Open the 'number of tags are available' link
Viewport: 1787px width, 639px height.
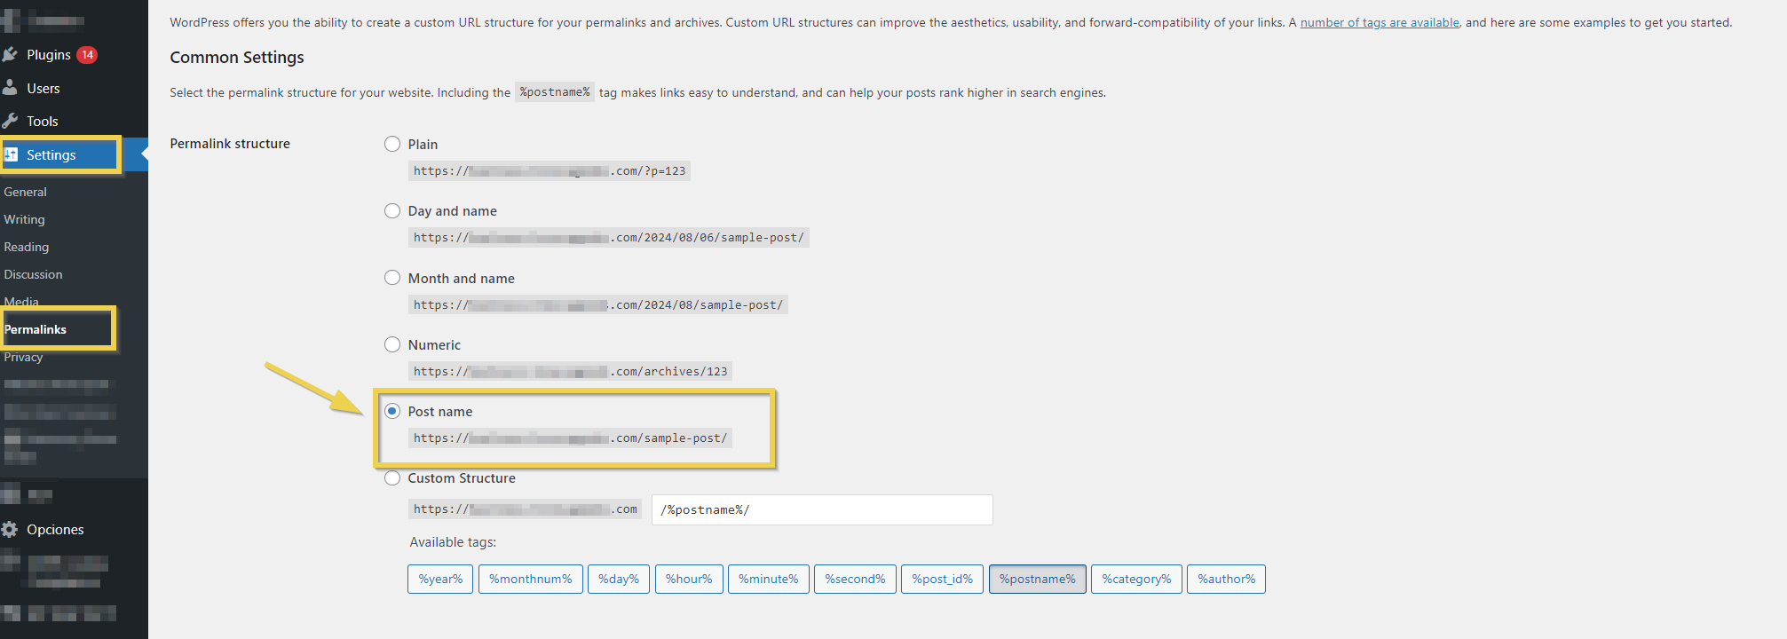1379,22
